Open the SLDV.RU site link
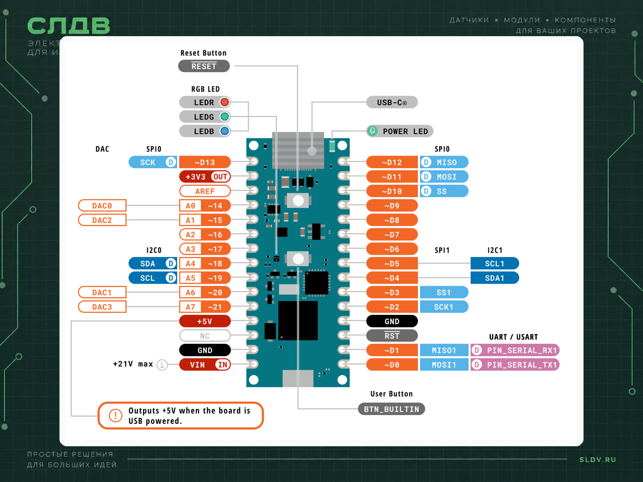 click(x=598, y=460)
